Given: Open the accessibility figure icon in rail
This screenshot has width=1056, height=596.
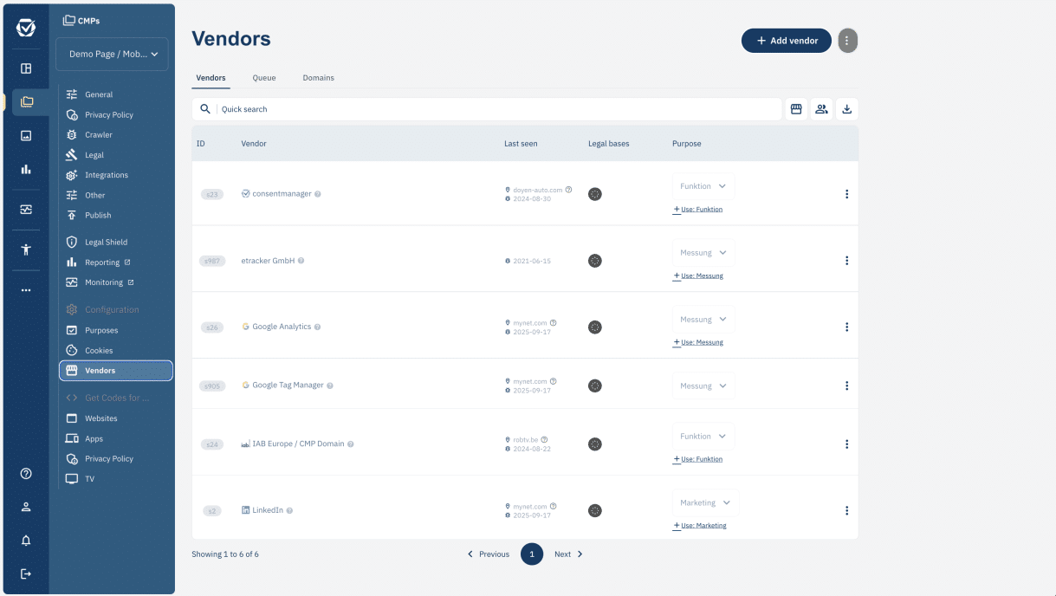Looking at the screenshot, I should [x=26, y=249].
